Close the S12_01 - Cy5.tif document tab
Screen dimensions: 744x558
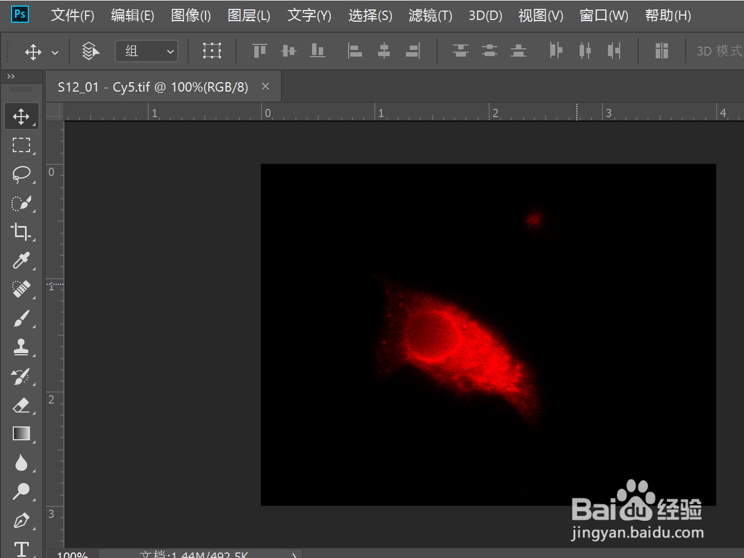(x=265, y=86)
